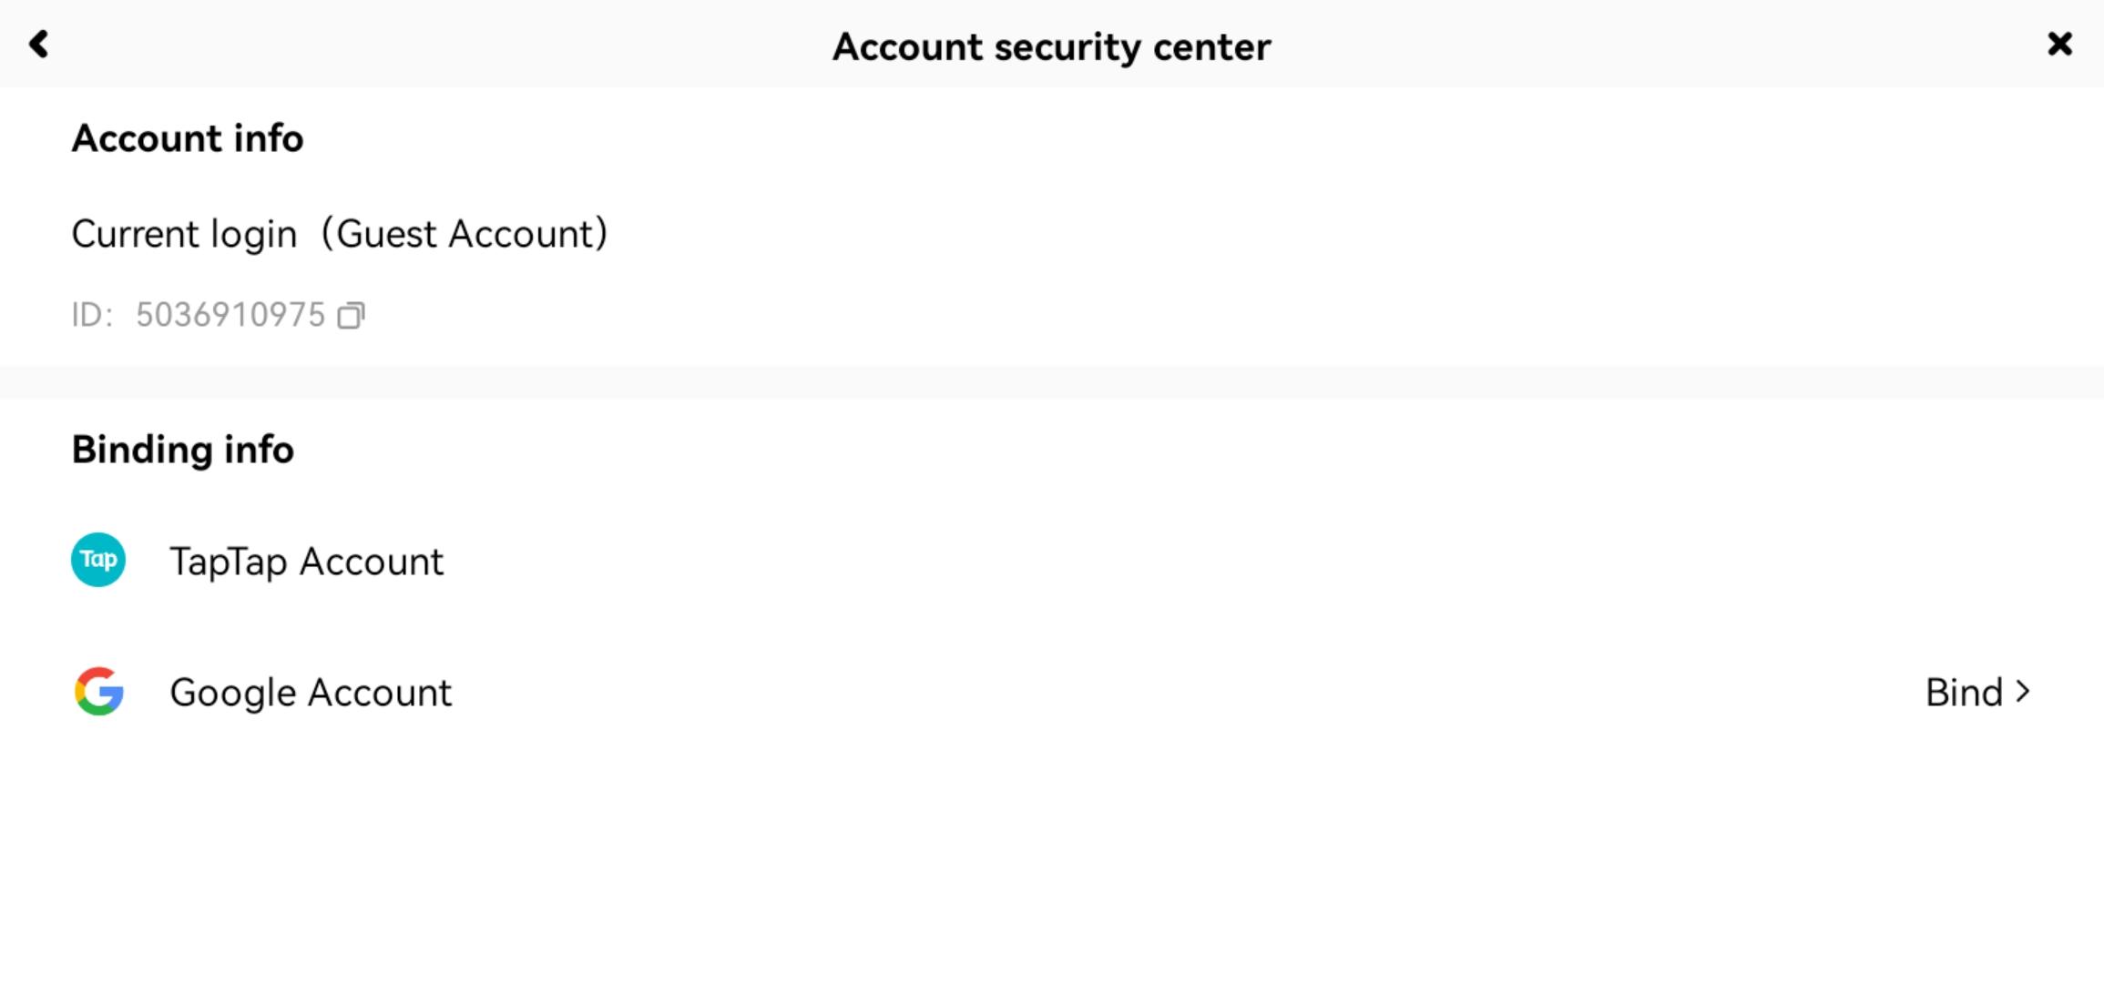The height and width of the screenshot is (983, 2104).
Task: Click the word "TapTap" in TapTap Account
Action: pos(228,562)
